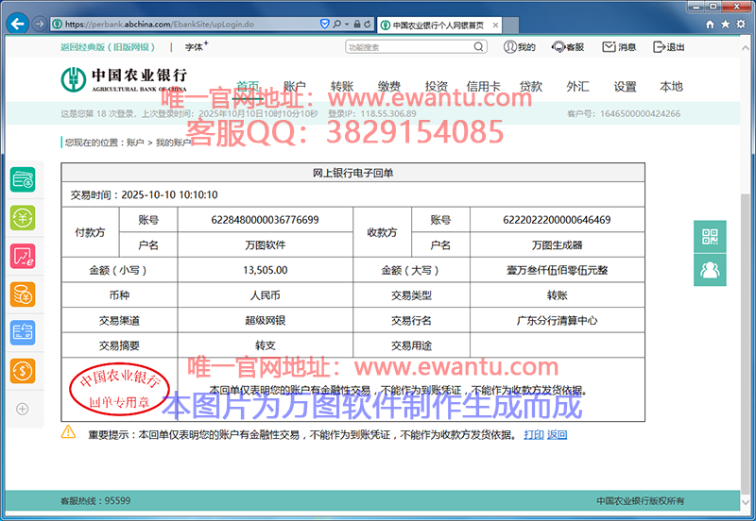Click the page scrollbar up arrow

[747, 50]
